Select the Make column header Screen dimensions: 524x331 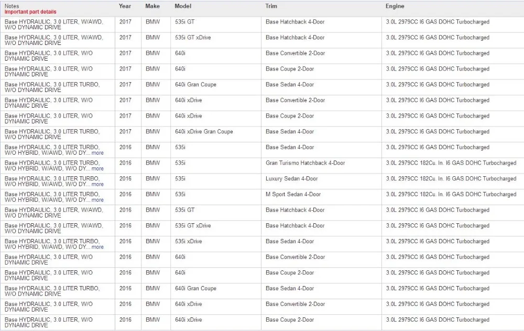pos(152,6)
